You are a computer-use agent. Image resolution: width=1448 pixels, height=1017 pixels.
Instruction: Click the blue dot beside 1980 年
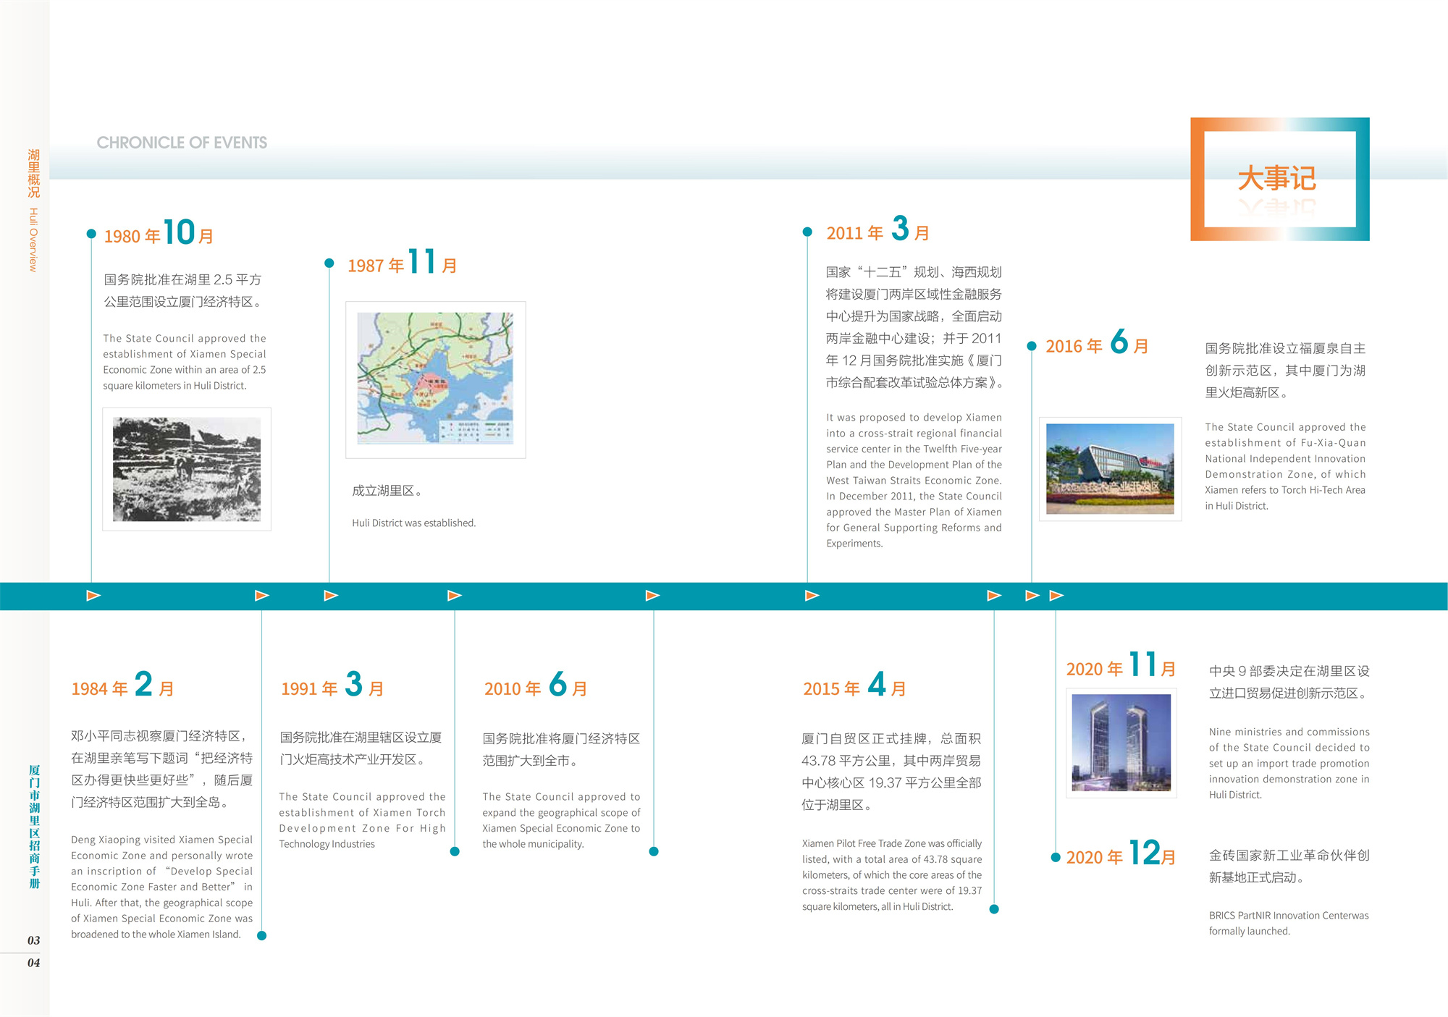pyautogui.click(x=91, y=233)
